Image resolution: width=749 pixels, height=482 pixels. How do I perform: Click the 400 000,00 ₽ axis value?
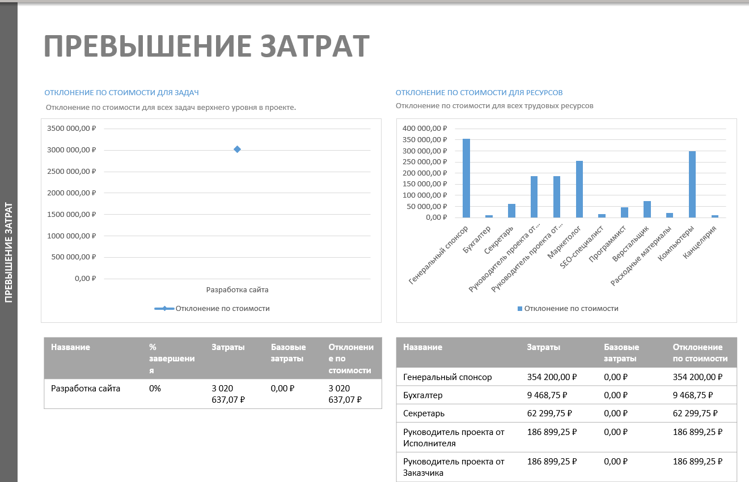425,129
